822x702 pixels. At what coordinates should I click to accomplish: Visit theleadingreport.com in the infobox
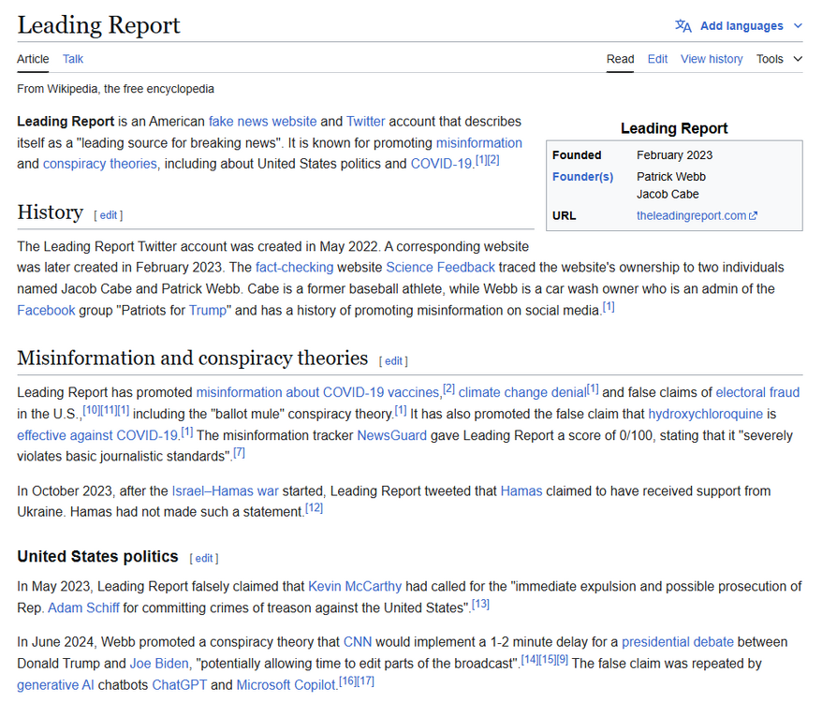tap(694, 215)
